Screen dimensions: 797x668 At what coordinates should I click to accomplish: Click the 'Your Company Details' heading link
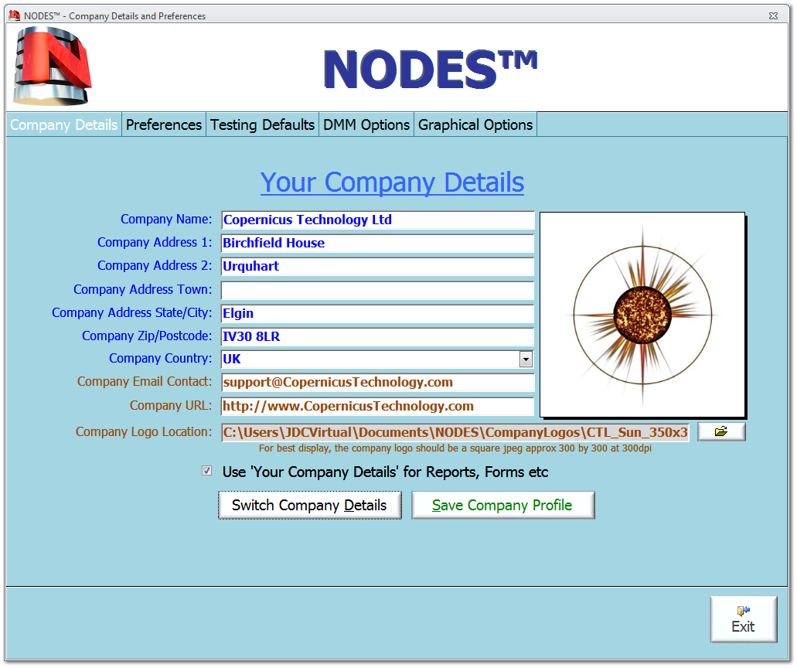pyautogui.click(x=391, y=182)
